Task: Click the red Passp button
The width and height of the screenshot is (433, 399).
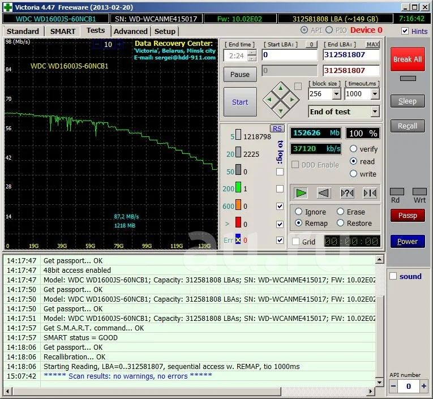Action: [x=408, y=216]
